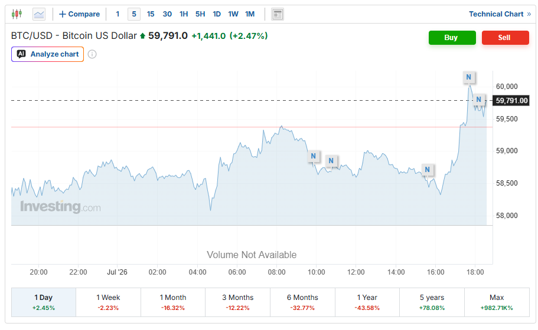Click the info icon beside Analyze chart

click(92, 54)
